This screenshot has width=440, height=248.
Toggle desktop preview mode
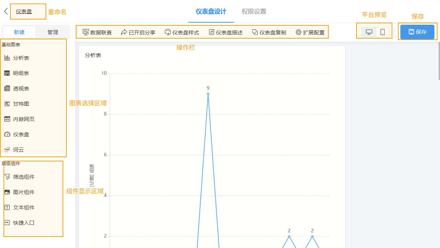click(x=369, y=32)
